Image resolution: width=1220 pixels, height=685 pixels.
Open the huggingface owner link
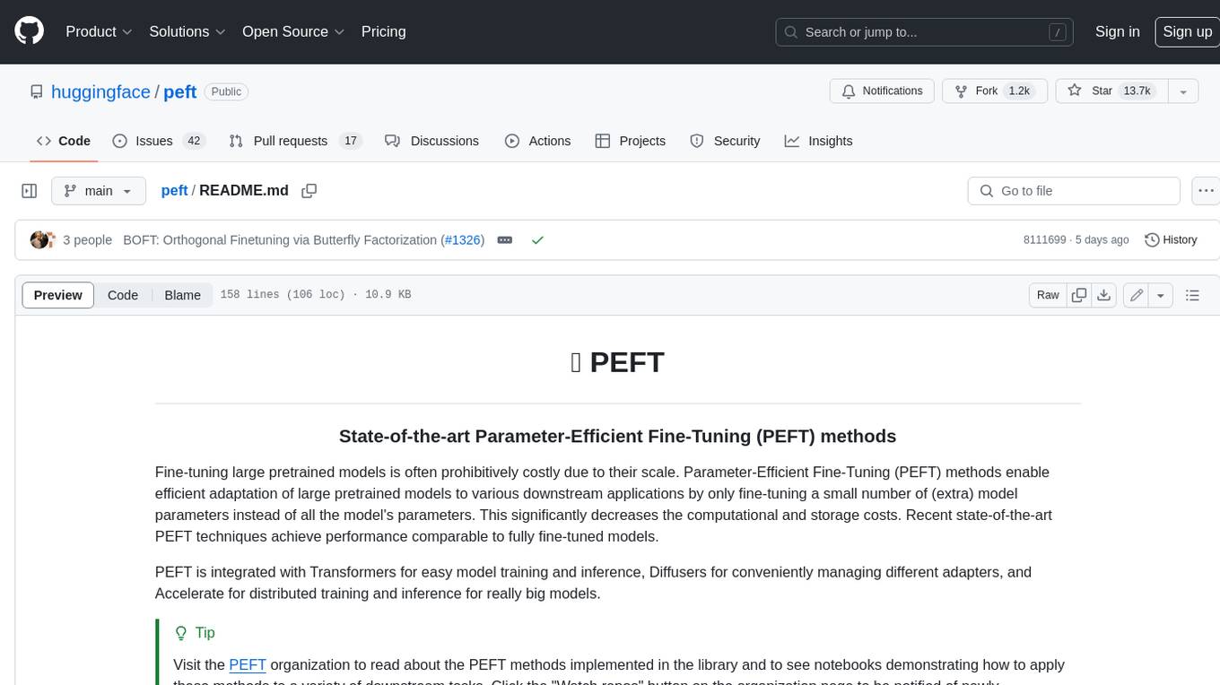[100, 91]
